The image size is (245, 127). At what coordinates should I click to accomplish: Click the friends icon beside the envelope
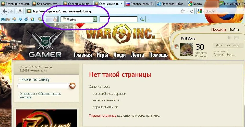pyautogui.click(x=229, y=38)
